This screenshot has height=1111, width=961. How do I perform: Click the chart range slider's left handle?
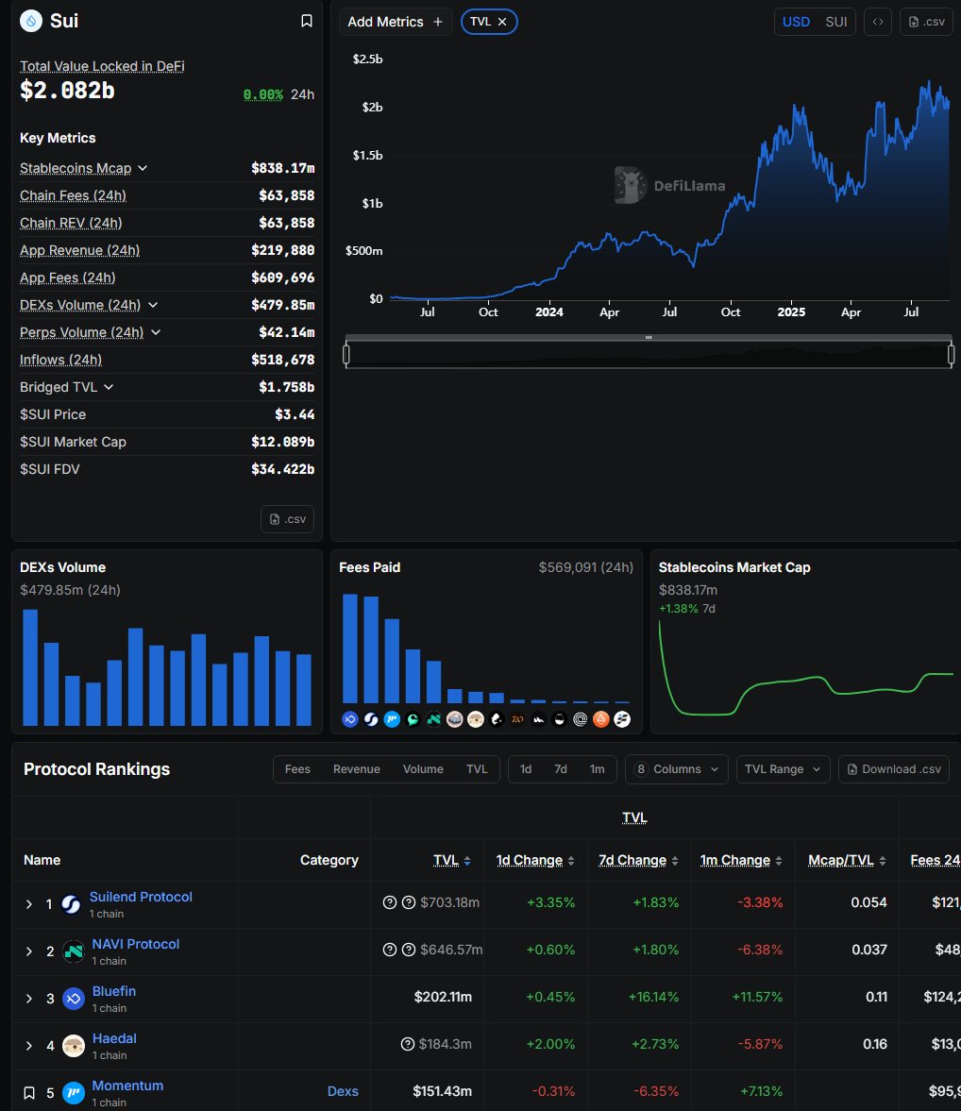point(346,354)
